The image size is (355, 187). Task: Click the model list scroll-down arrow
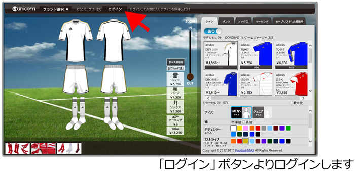310,91
